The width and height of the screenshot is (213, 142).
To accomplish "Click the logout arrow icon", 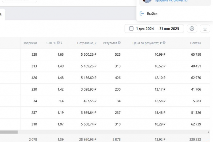I will click(142, 14).
